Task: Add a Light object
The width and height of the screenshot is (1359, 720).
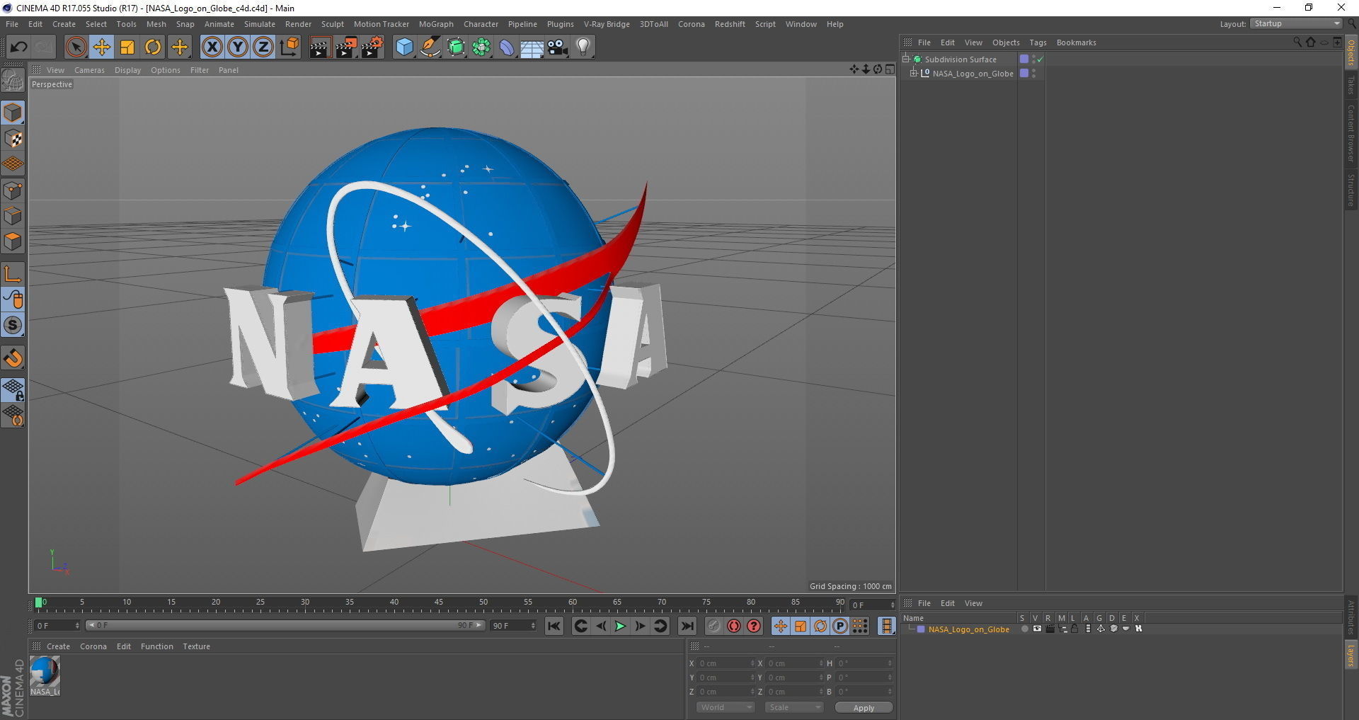Action: pos(583,47)
